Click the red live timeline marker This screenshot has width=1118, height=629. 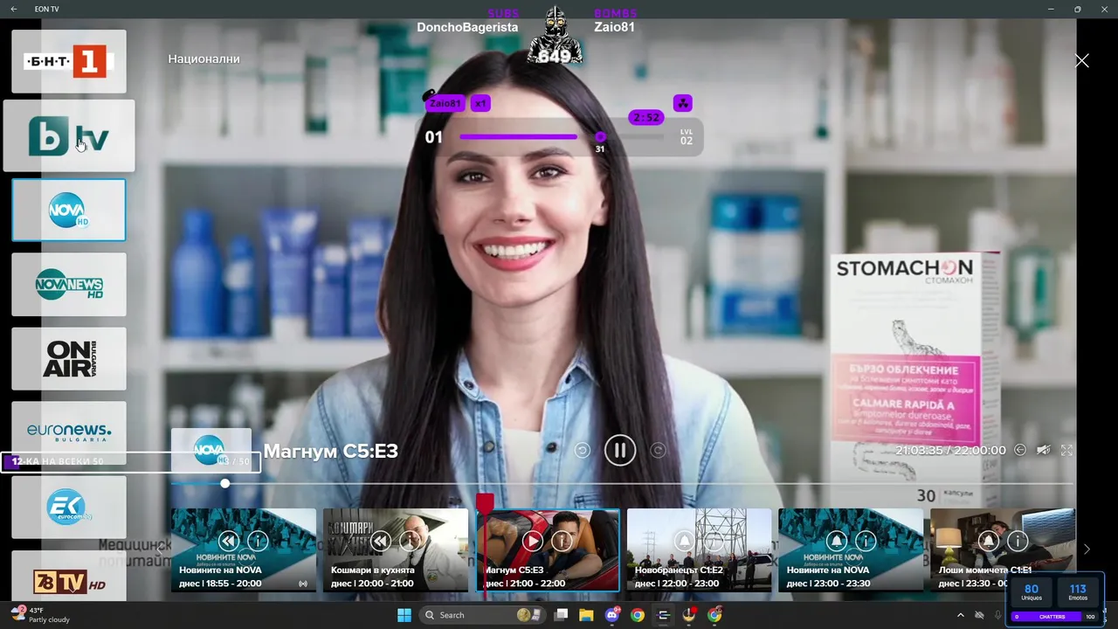pos(485,503)
